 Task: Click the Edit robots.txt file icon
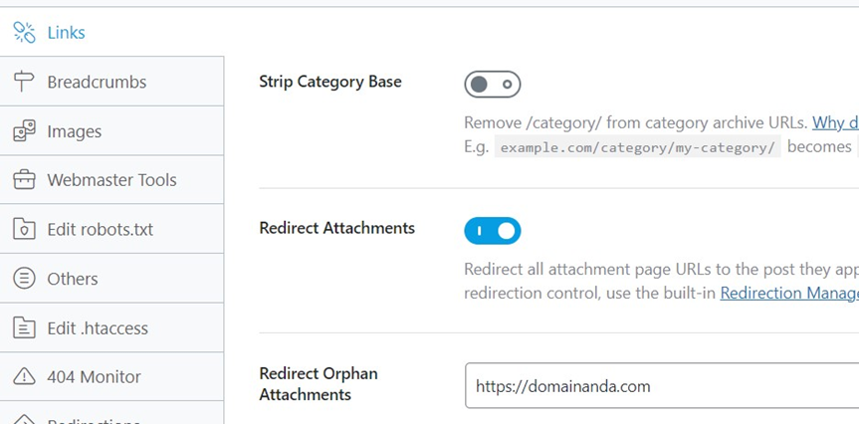point(24,229)
